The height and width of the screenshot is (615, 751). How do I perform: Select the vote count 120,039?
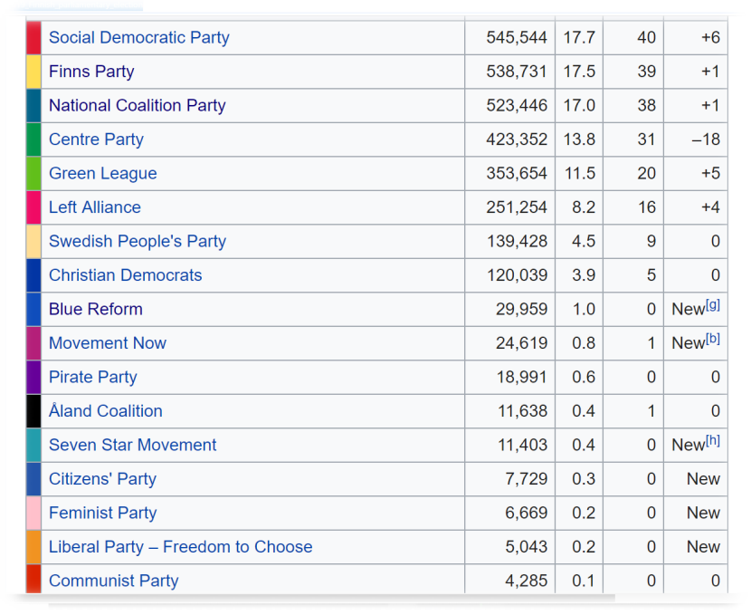tap(518, 275)
